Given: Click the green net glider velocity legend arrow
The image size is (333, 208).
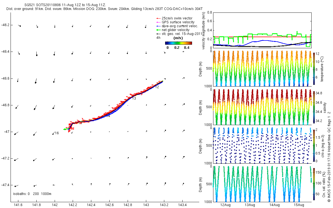Looking at the screenshot, I should tap(158, 30).
